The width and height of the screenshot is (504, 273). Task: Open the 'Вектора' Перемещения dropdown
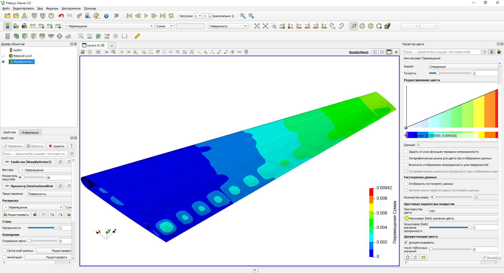pyautogui.click(x=45, y=170)
